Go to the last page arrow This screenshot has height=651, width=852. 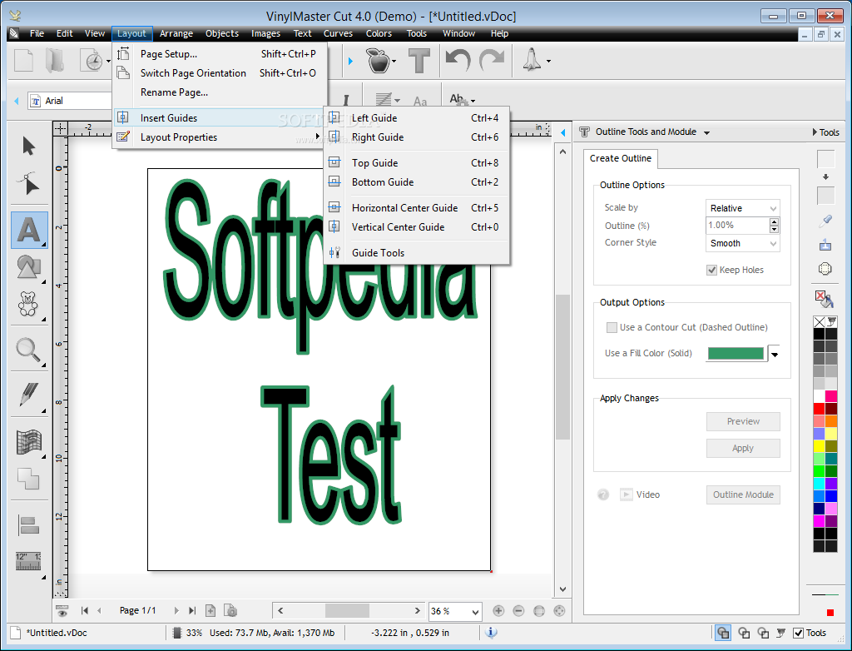click(x=192, y=611)
